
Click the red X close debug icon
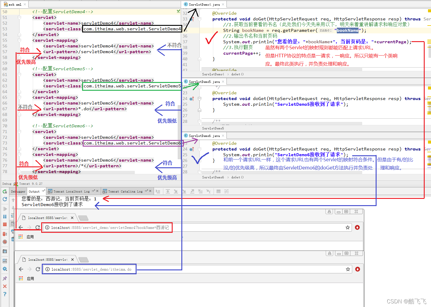(5, 286)
